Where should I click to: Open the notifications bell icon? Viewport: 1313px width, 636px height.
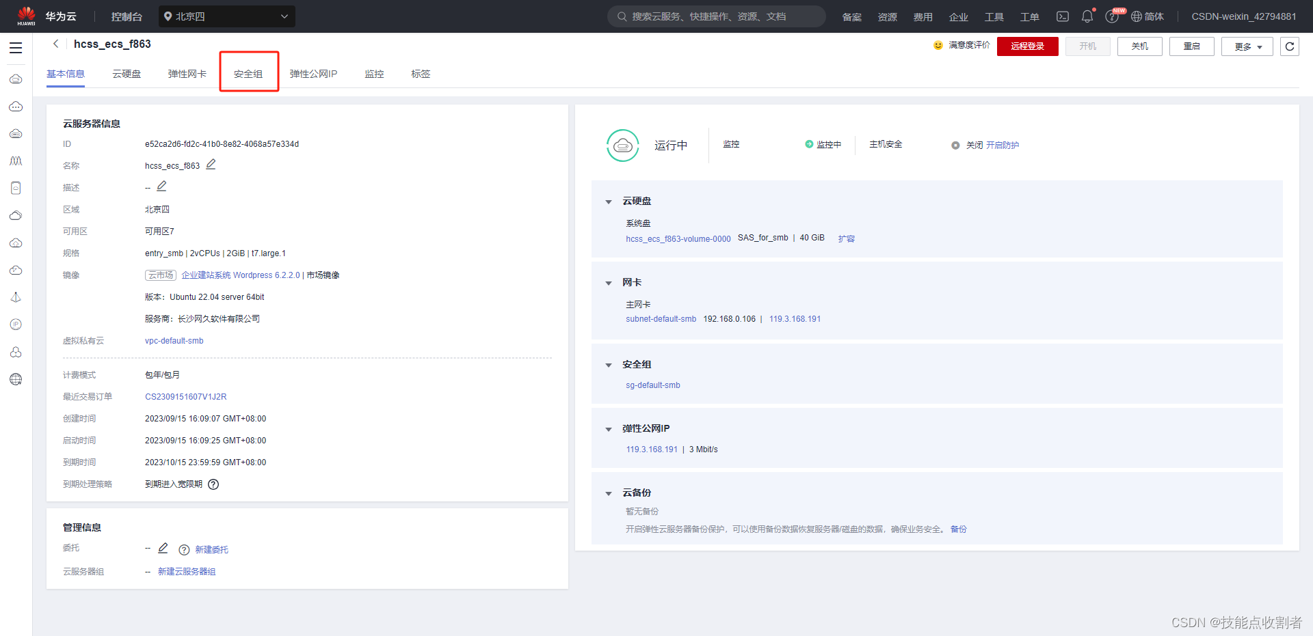[1087, 16]
